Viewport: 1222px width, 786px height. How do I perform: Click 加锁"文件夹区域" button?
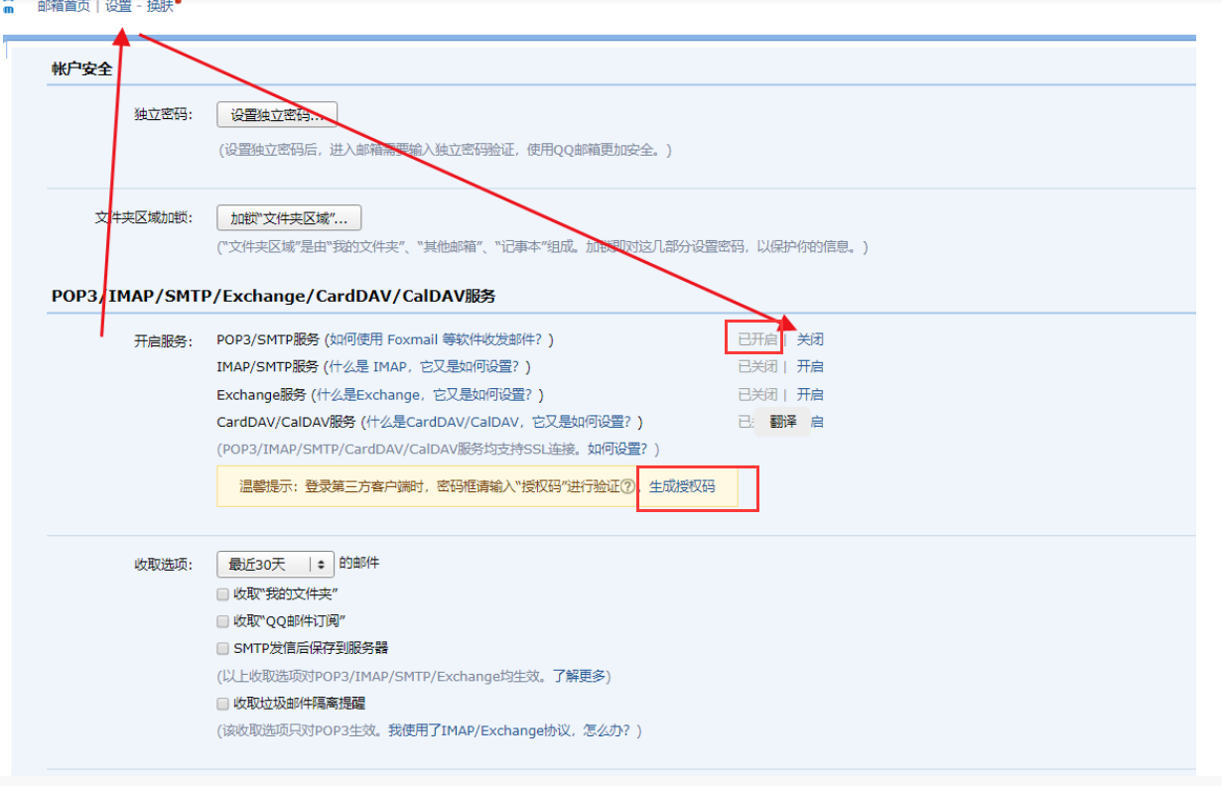pyautogui.click(x=288, y=217)
